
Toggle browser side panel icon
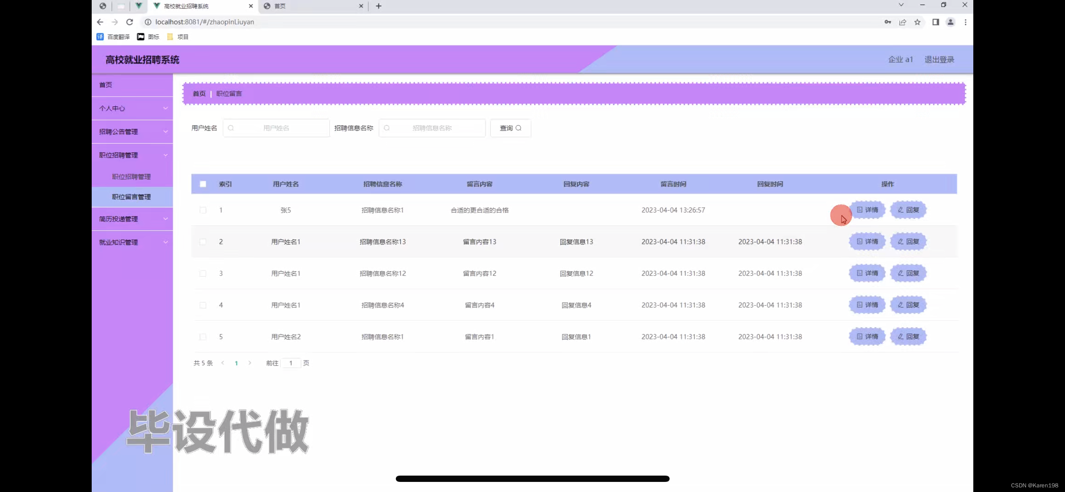pyautogui.click(x=935, y=22)
